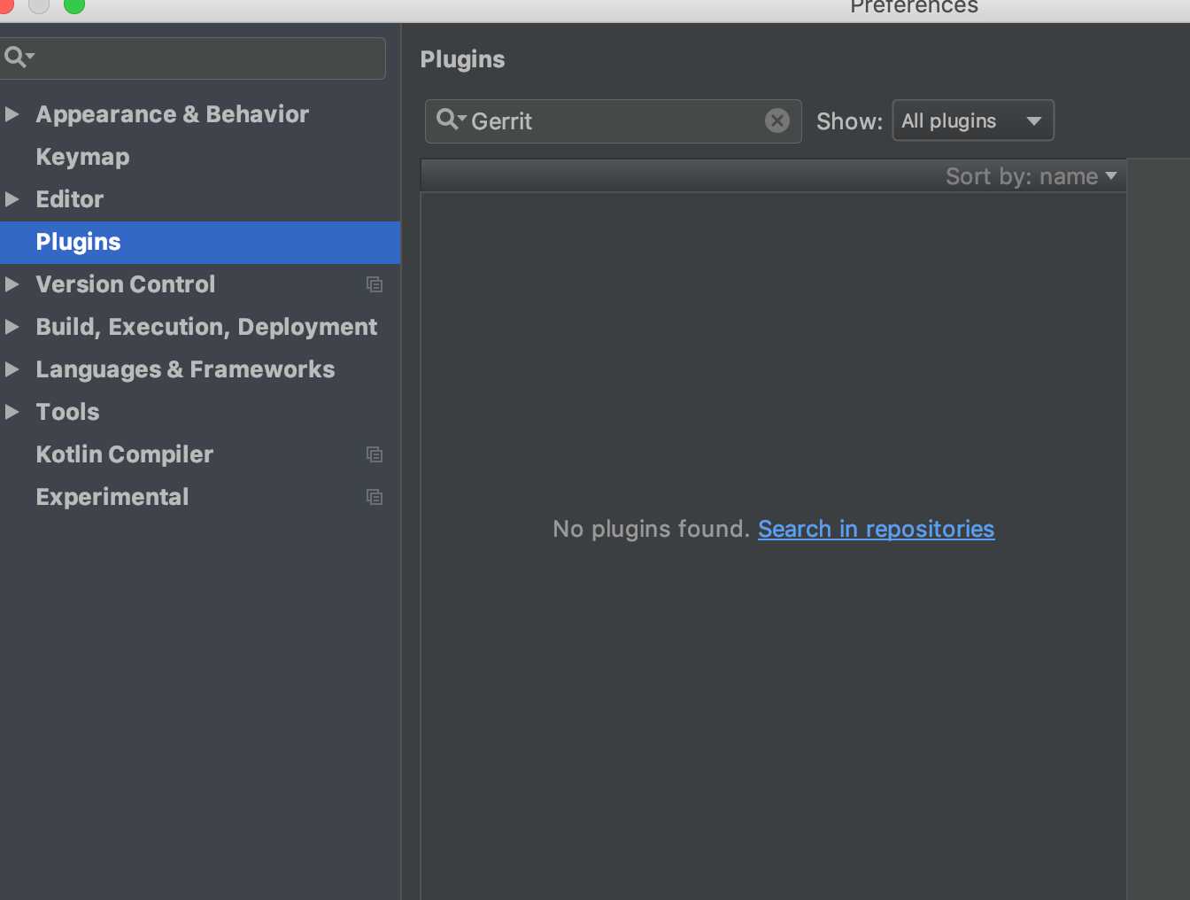1190x900 pixels.
Task: Select Appearance & Behavior label
Action: click(x=172, y=114)
